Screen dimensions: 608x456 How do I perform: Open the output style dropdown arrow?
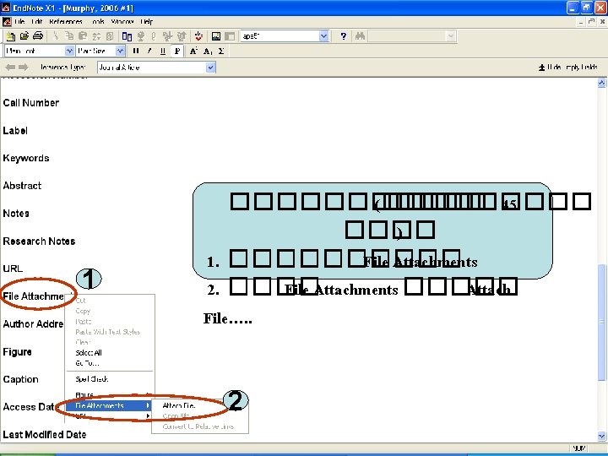pos(323,36)
